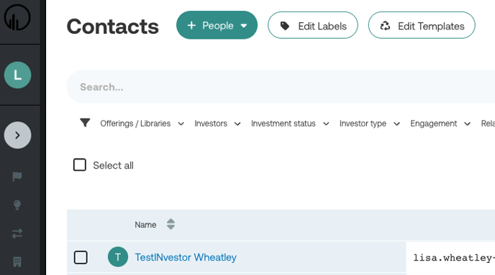This screenshot has width=495, height=275.
Task: Check the TestINvestor Wheatley row checkbox
Action: [81, 257]
